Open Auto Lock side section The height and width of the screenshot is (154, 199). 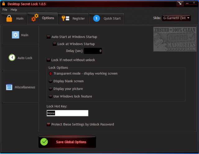click(20, 58)
